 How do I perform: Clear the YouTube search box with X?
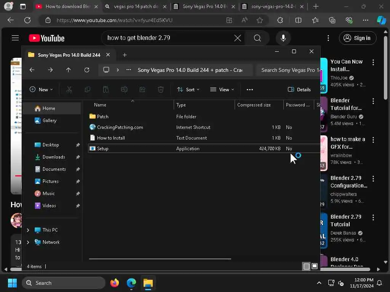tap(238, 38)
